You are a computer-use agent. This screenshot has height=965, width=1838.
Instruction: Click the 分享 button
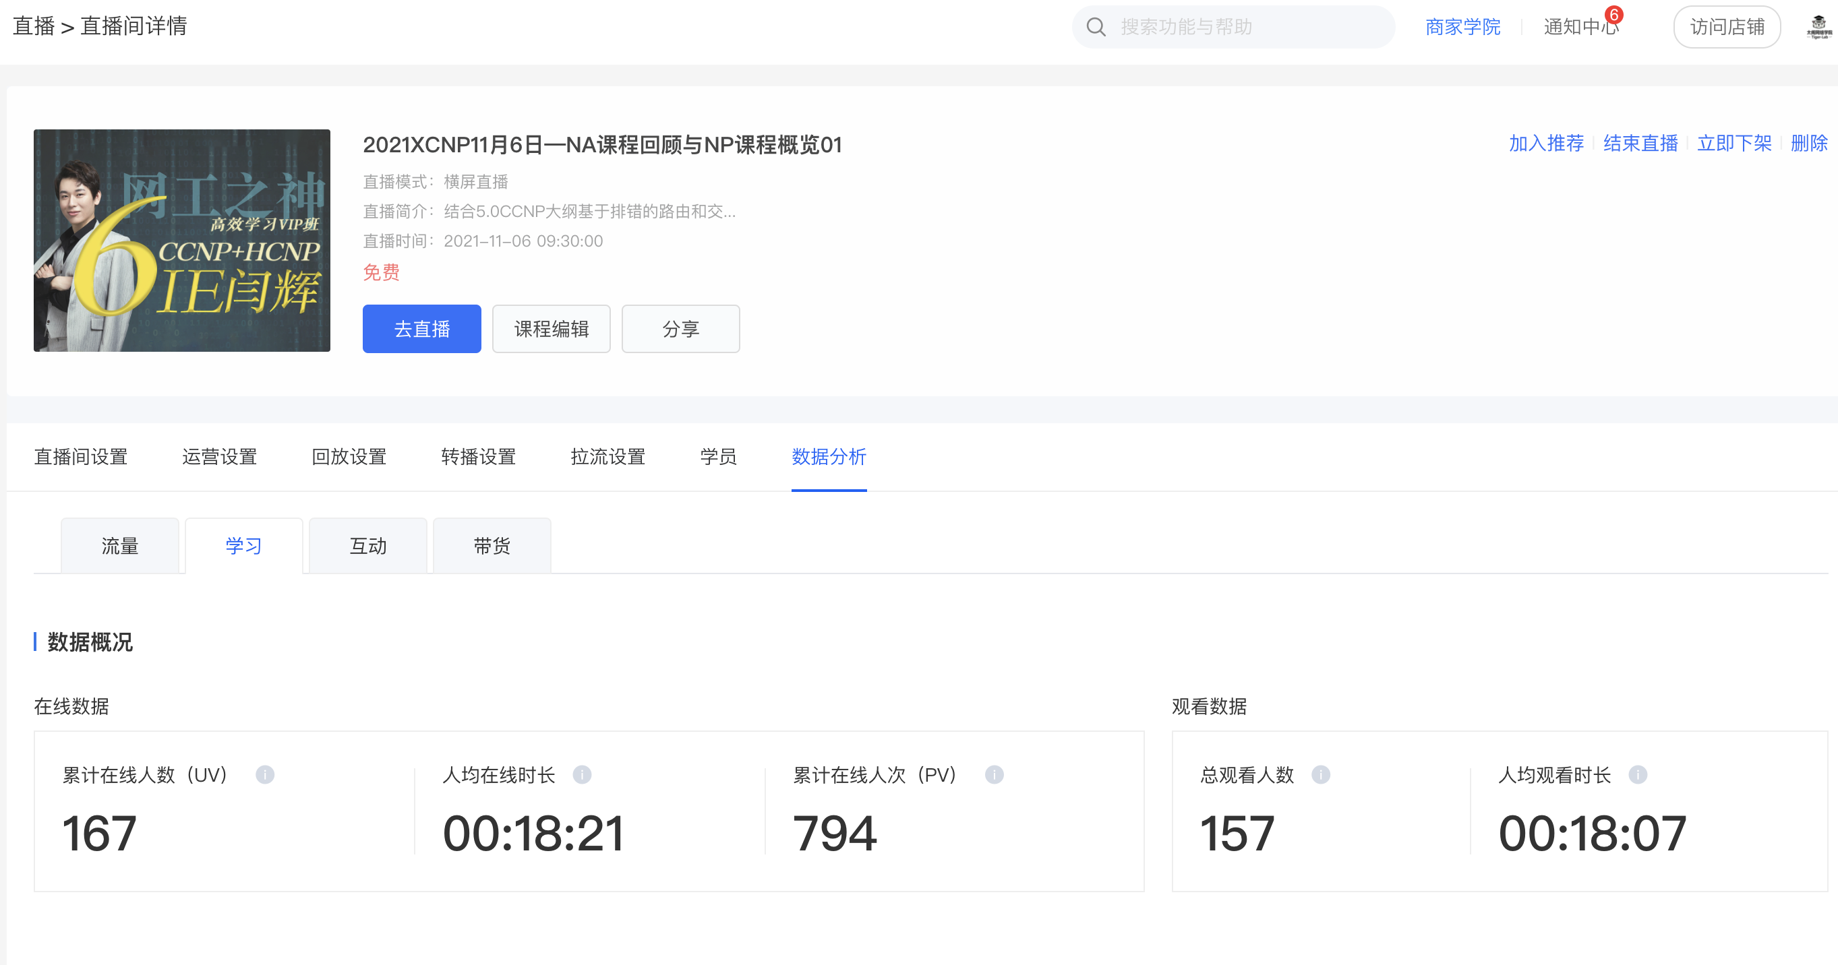click(681, 329)
